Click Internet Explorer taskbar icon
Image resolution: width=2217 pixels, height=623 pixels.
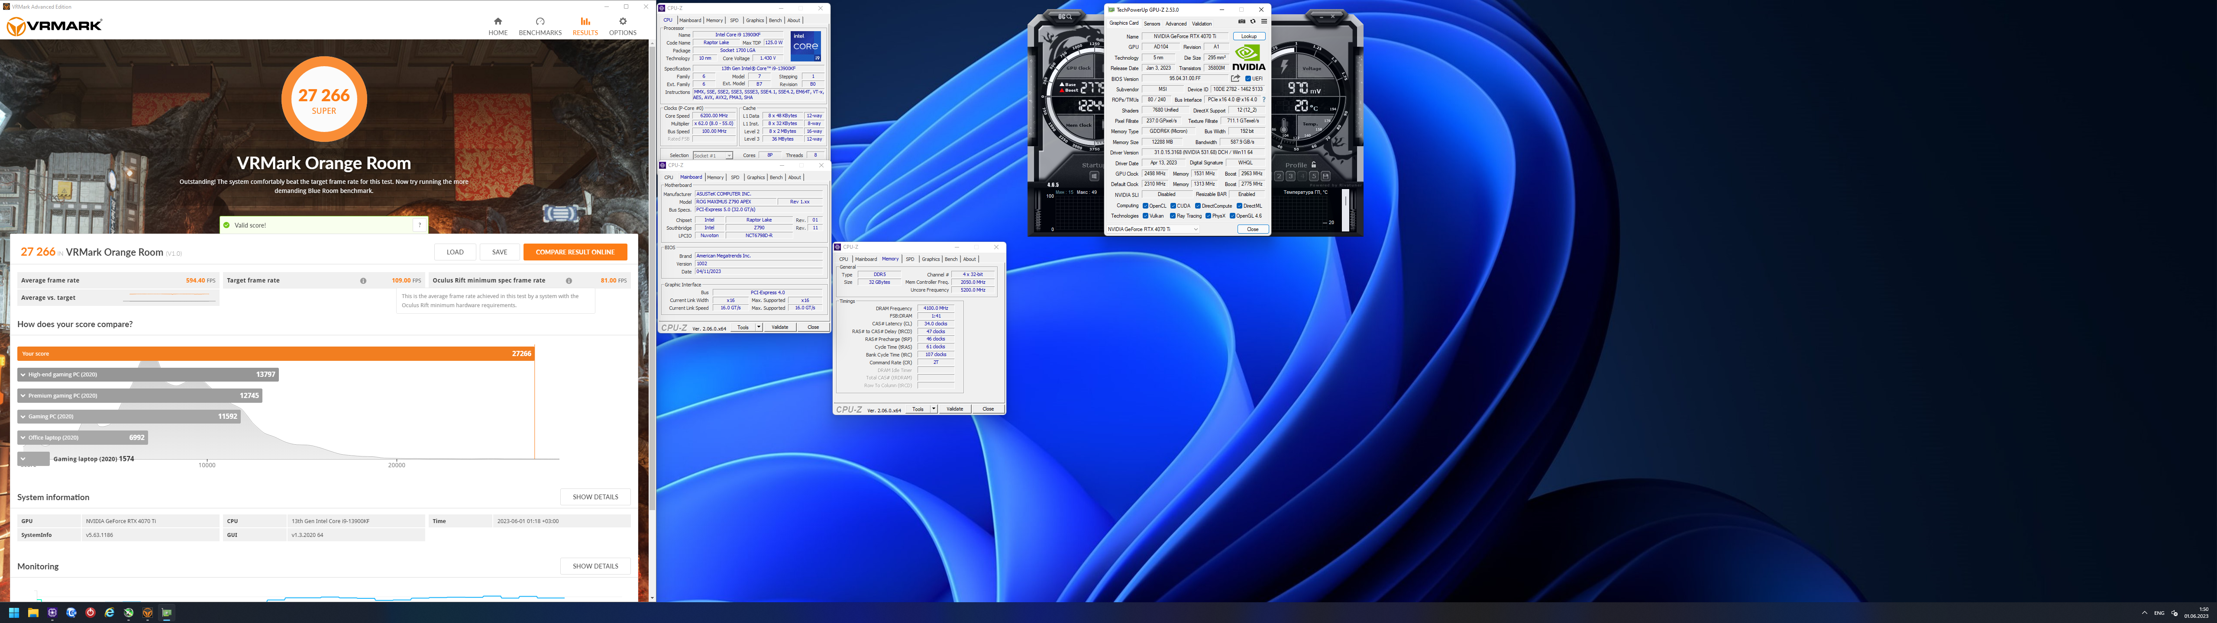click(109, 613)
